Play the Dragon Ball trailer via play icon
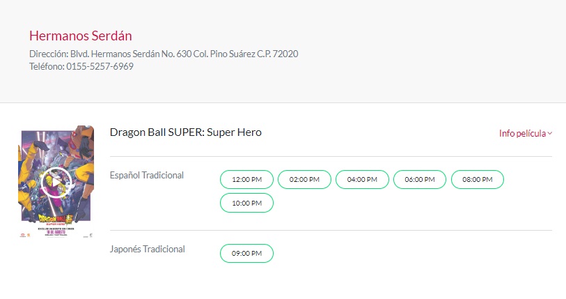Viewport: 566px width, 299px height. coord(56,183)
